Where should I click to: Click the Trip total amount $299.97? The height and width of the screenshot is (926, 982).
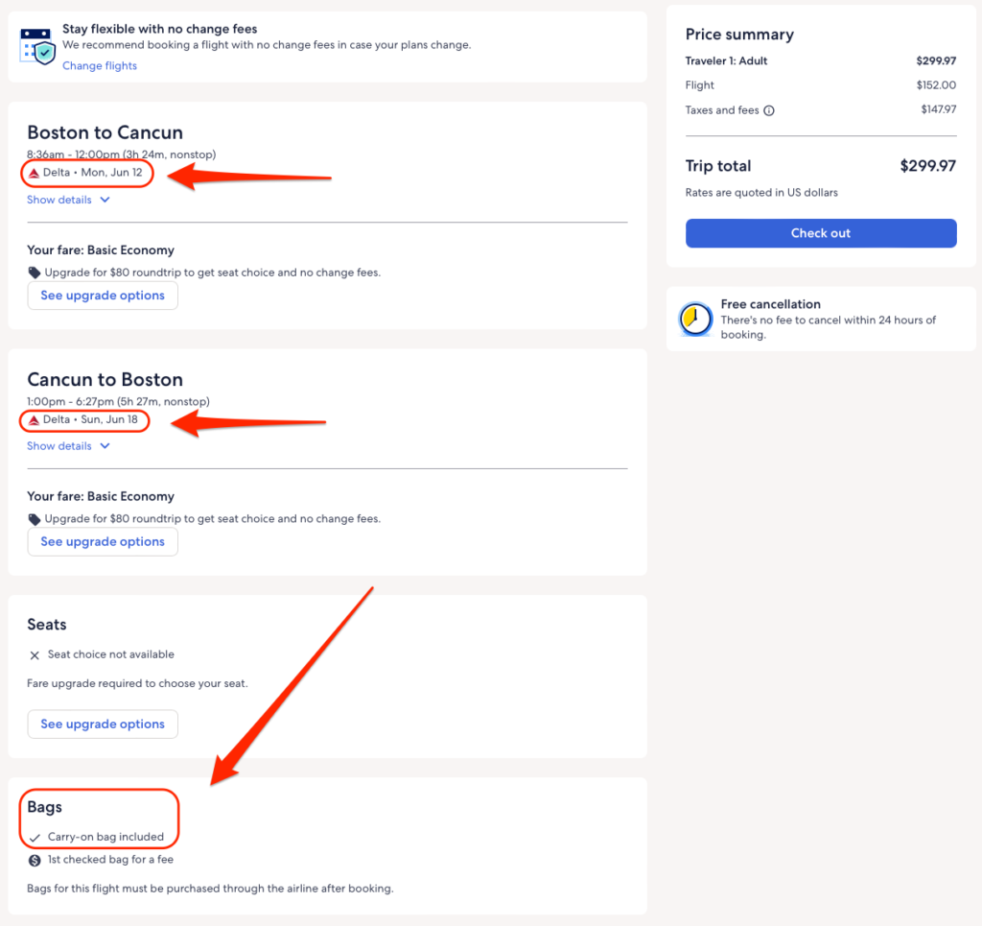click(x=927, y=166)
